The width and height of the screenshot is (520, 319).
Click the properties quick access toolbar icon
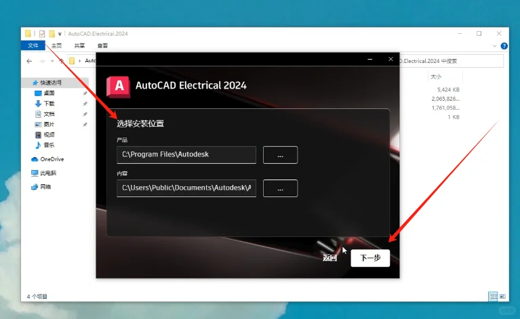tap(42, 33)
